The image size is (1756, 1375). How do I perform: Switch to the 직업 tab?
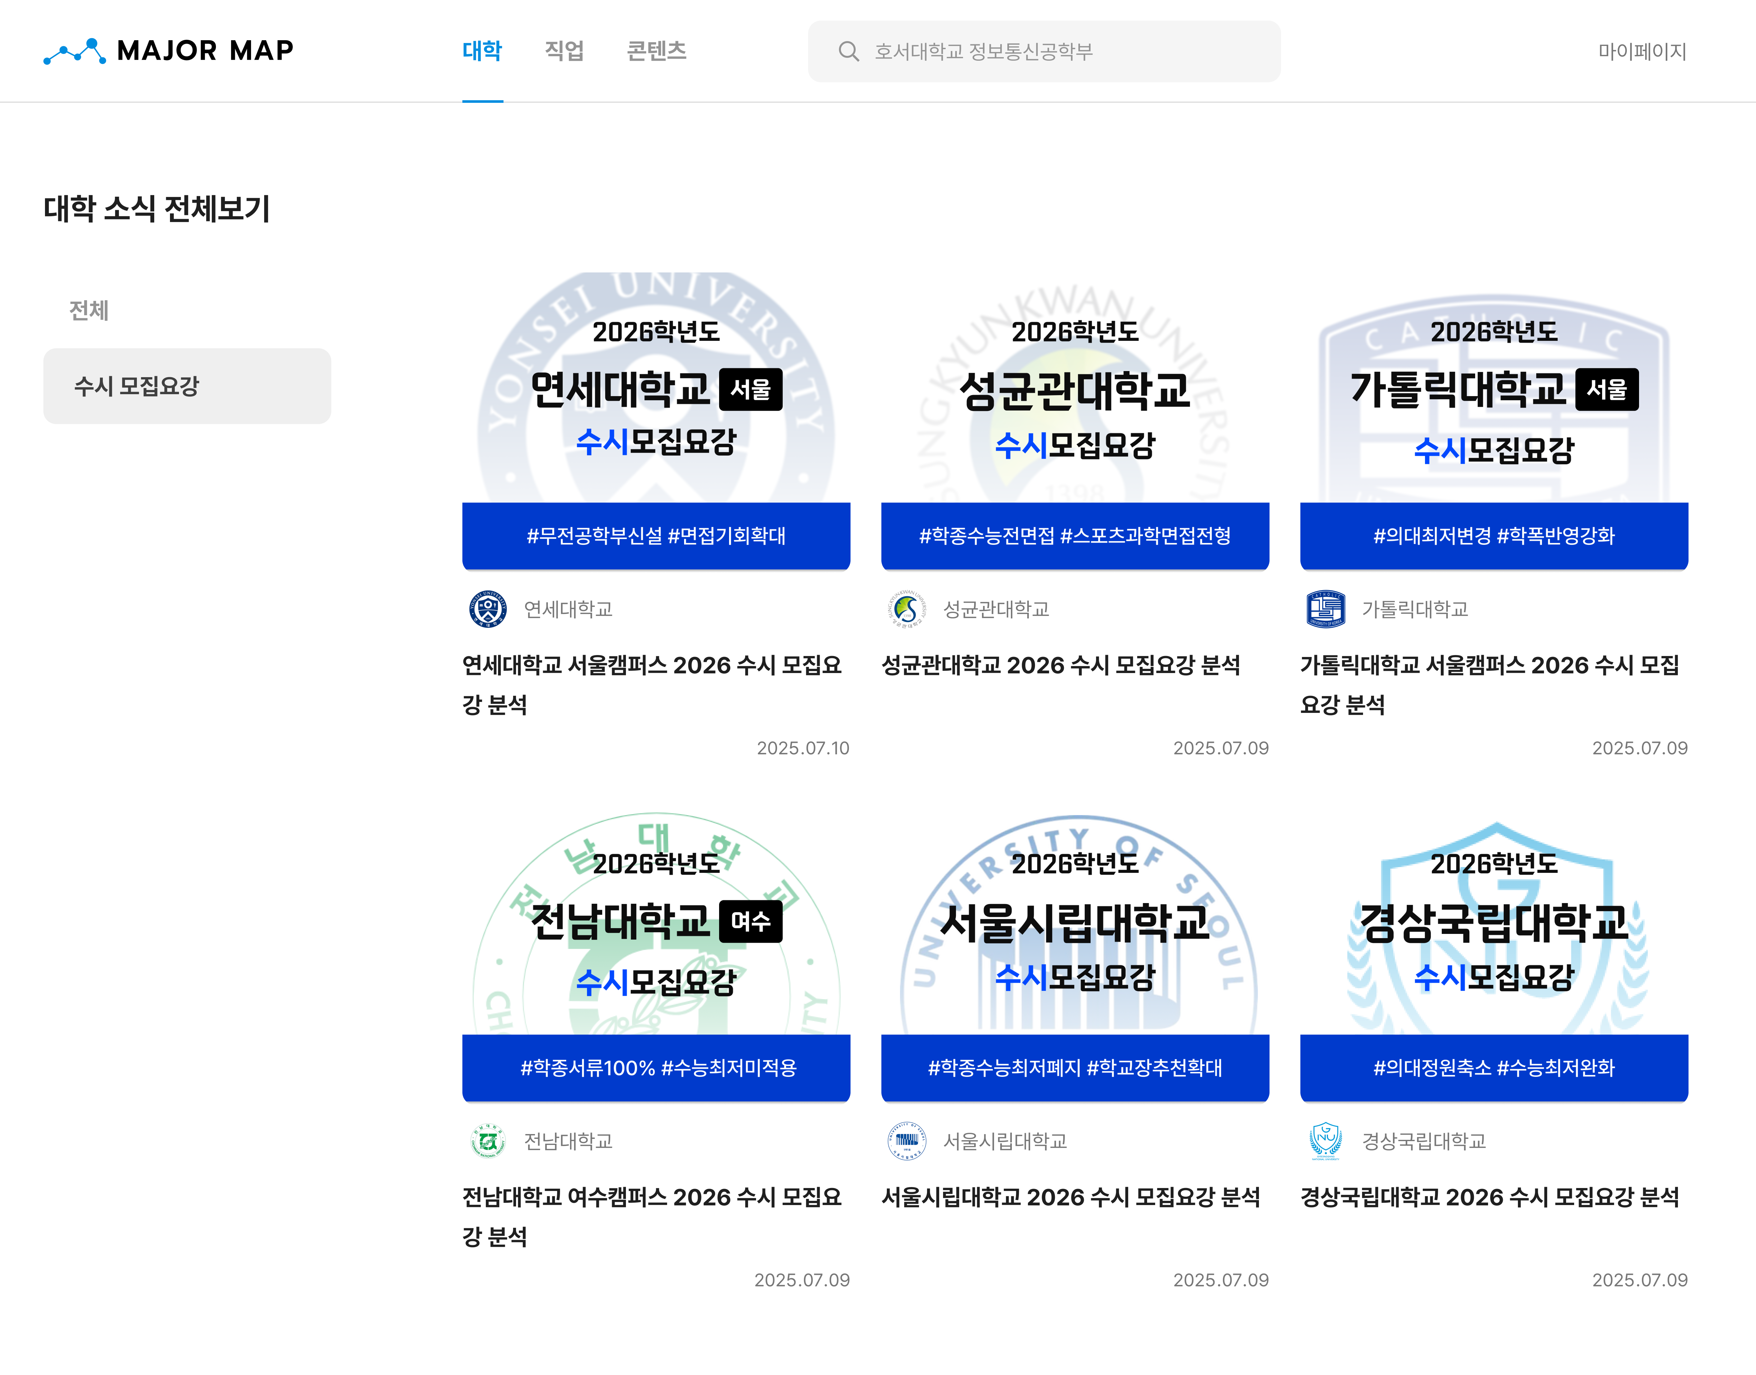[564, 51]
